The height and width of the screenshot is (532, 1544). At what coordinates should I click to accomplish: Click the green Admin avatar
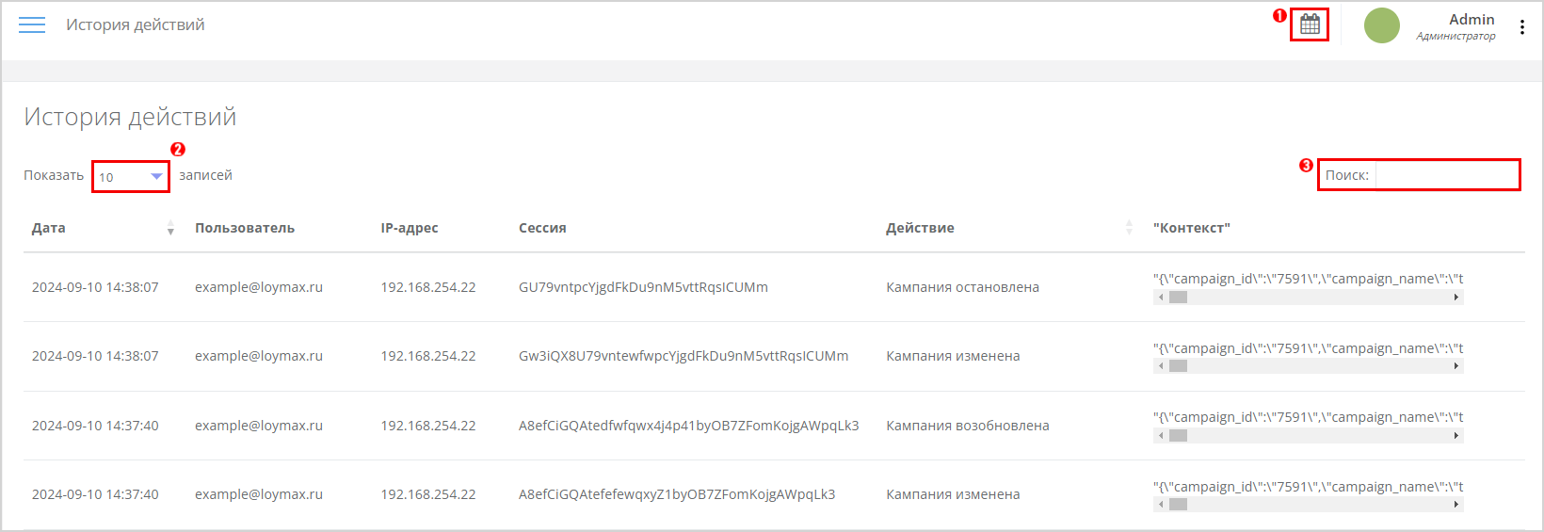click(1382, 25)
